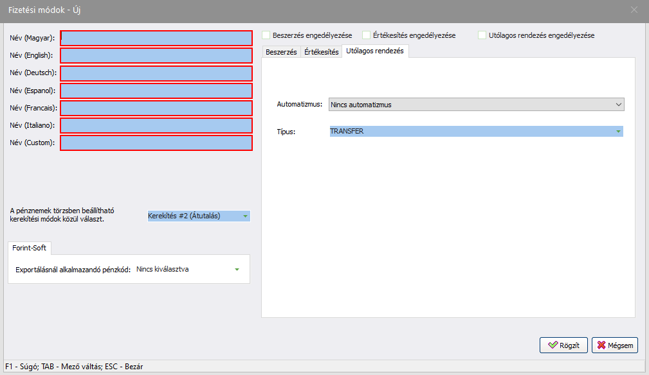Viewport: 649px width, 375px height.
Task: Check Utólagos rendezés engedélyezése option
Action: 482,35
